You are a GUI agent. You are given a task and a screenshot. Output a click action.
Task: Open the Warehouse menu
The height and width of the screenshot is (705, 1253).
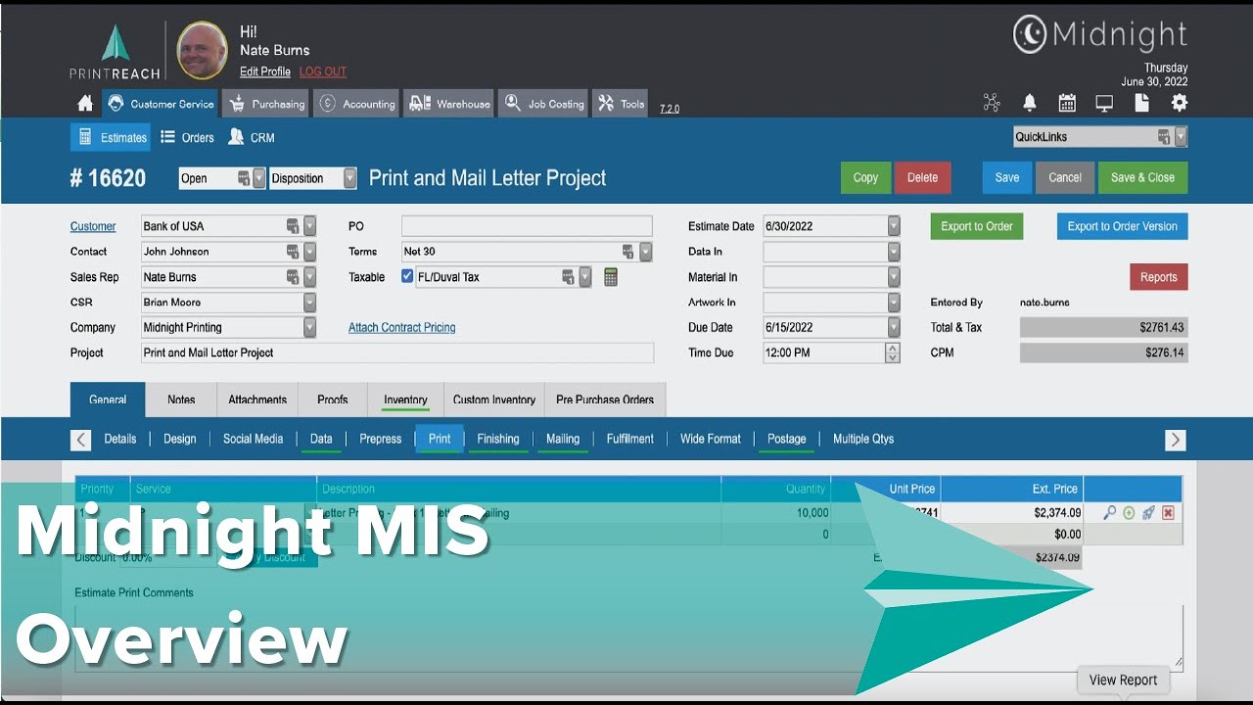tap(448, 104)
